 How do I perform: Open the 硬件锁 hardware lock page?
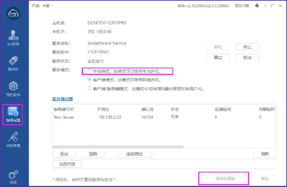tap(13, 63)
